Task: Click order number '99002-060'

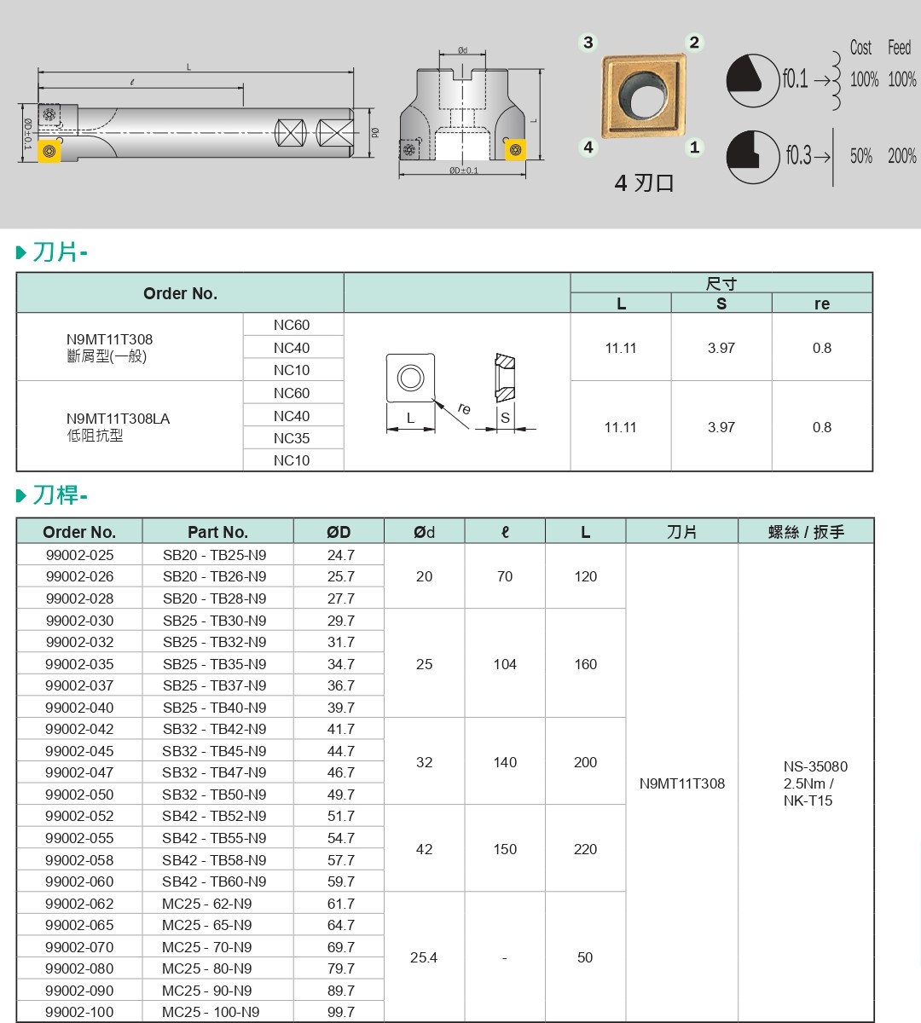Action: [79, 881]
